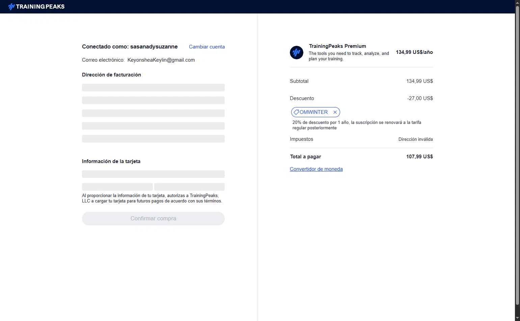520x321 pixels.
Task: Click the scrollbar down arrow
Action: pos(517,318)
